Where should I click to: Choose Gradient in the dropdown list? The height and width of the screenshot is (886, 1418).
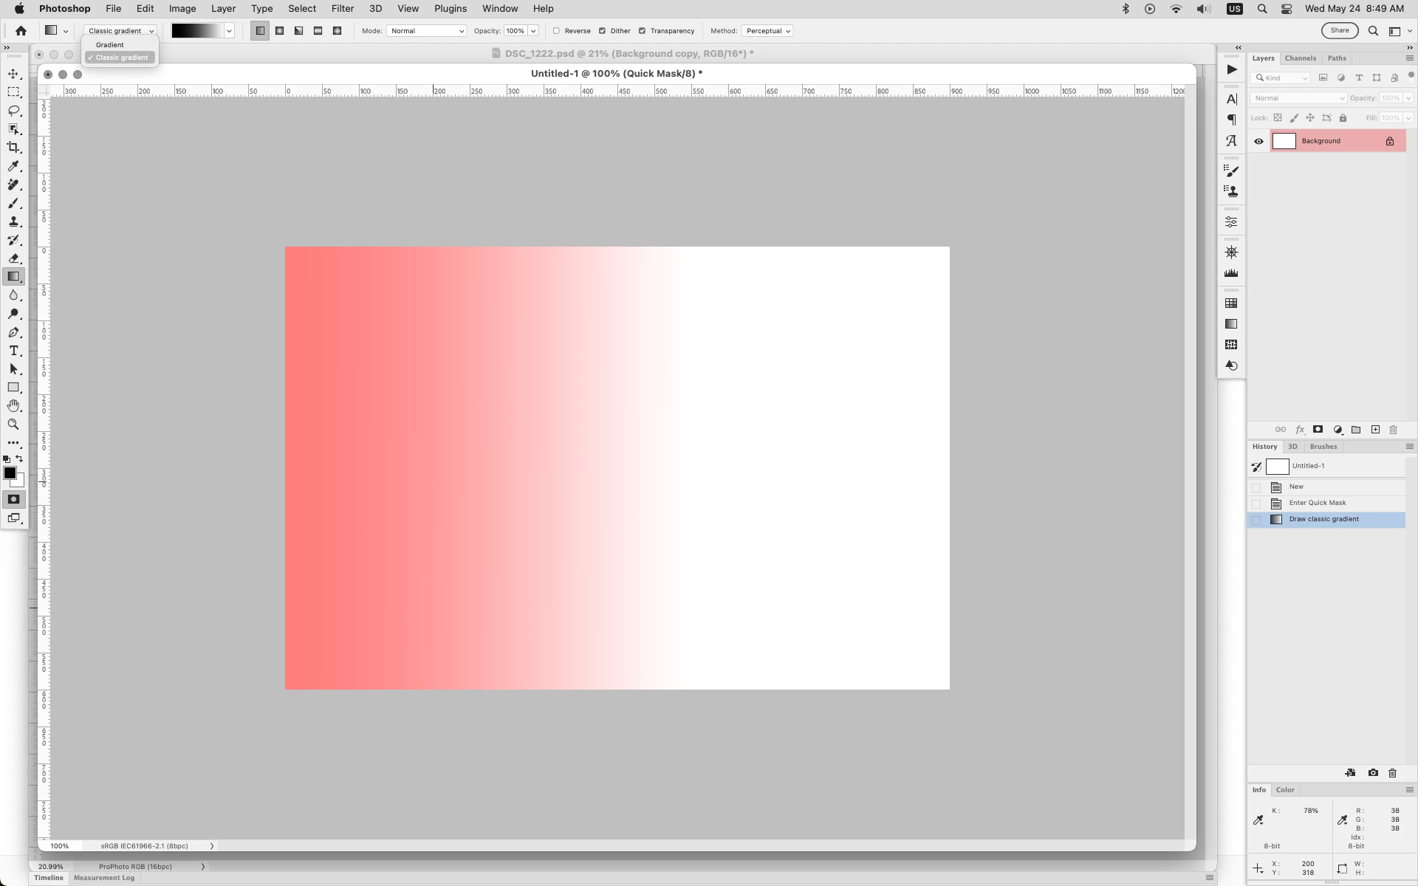pos(110,45)
